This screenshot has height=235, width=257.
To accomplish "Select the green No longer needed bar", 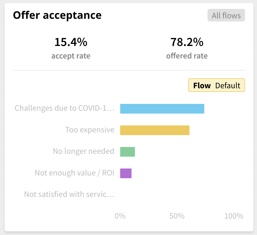I will coord(127,152).
